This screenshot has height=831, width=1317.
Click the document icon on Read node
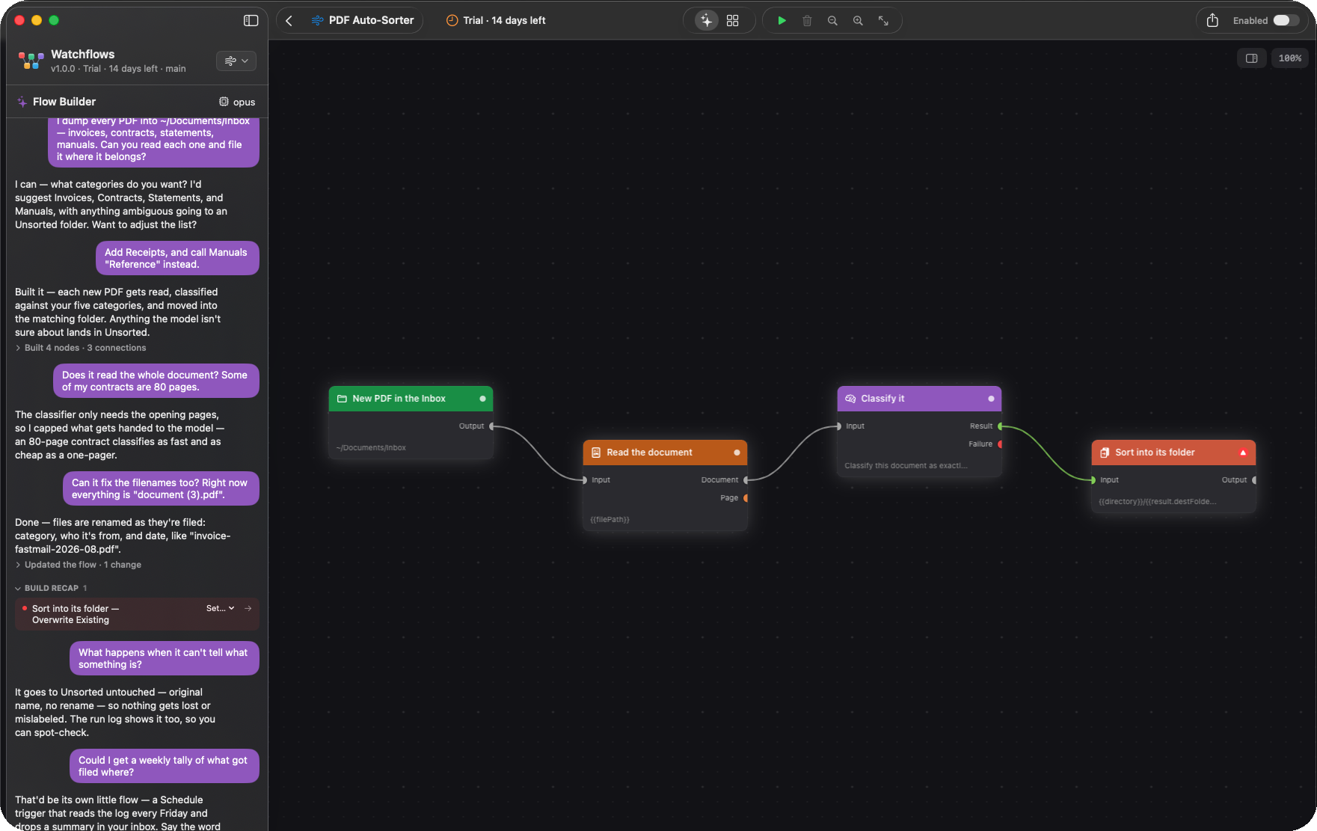pyautogui.click(x=596, y=453)
